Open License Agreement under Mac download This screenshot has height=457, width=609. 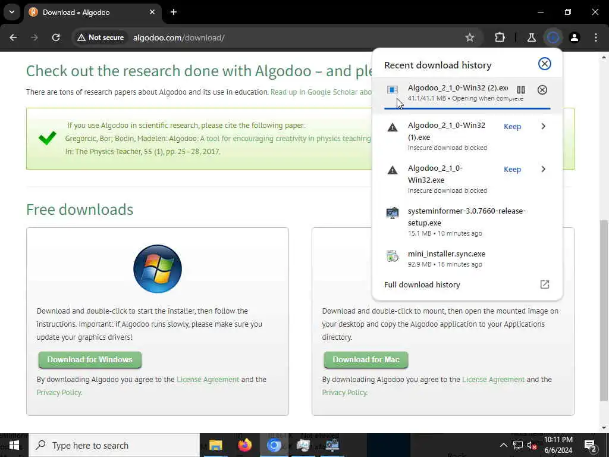click(493, 380)
